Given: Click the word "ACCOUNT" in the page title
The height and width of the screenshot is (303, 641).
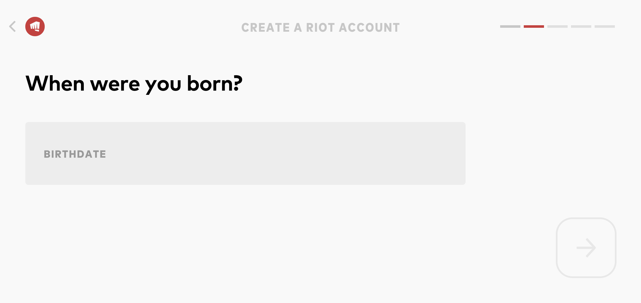Looking at the screenshot, I should click(x=369, y=27).
